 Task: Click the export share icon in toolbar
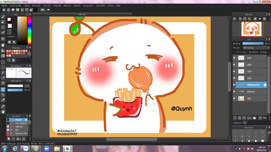8,10
